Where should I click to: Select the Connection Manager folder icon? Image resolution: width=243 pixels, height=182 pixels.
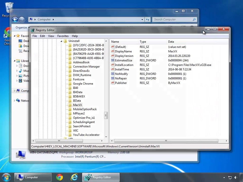pos(70,66)
